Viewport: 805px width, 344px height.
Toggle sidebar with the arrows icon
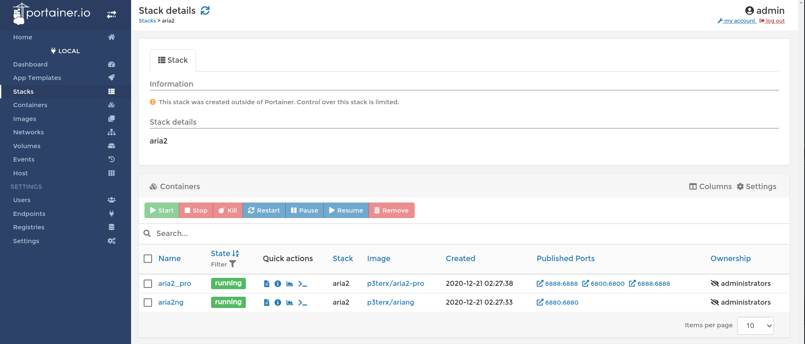[111, 15]
